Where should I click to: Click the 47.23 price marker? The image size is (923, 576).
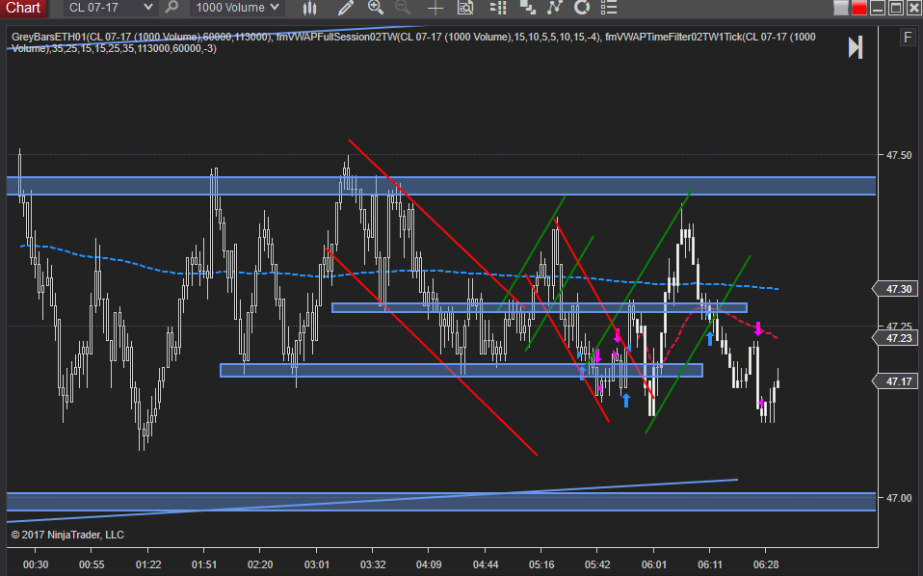(897, 338)
